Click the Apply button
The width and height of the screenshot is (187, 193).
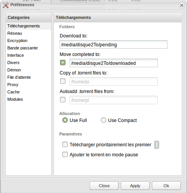[135, 186]
